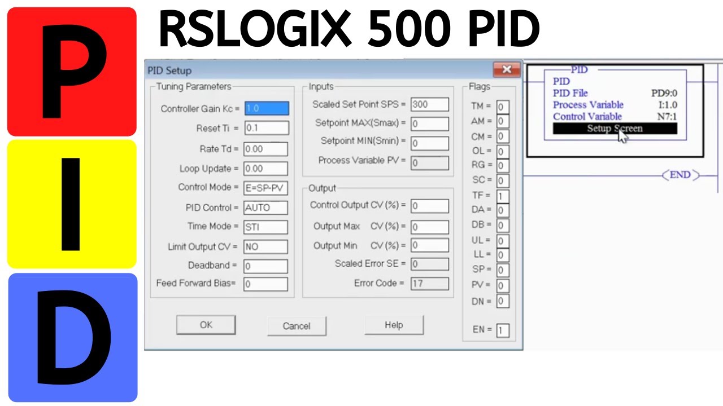Screen dimensions: 723x406
Task: Click the Output Max CV (%) field
Action: click(x=430, y=227)
